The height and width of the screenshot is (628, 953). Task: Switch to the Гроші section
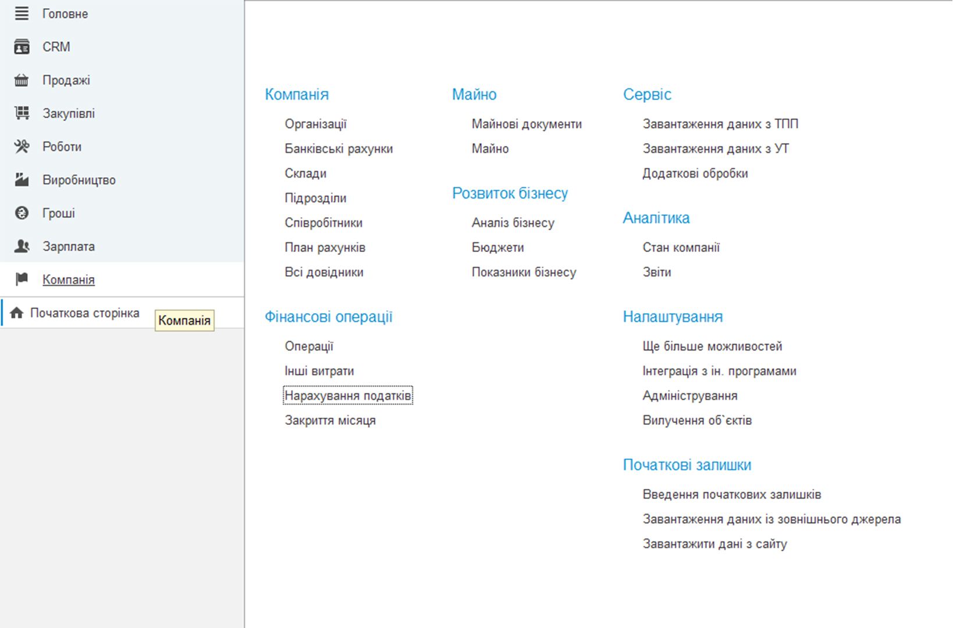pos(59,213)
